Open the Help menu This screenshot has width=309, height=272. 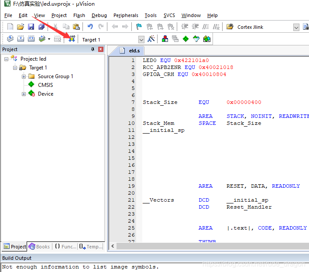pyautogui.click(x=212, y=15)
